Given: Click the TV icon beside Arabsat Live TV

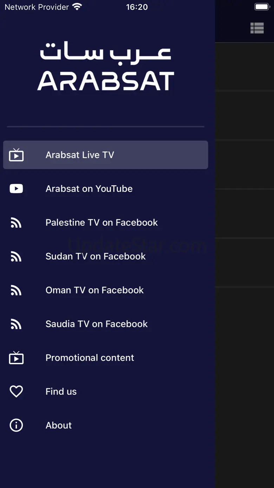Looking at the screenshot, I should pos(16,155).
